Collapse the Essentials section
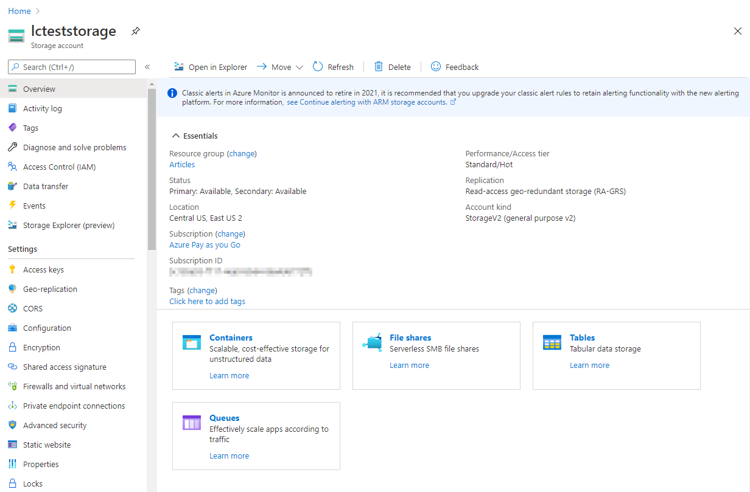The width and height of the screenshot is (750, 492). coord(176,136)
